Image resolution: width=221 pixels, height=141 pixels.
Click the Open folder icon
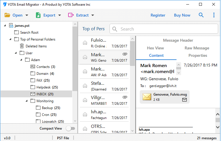[x=7, y=15]
